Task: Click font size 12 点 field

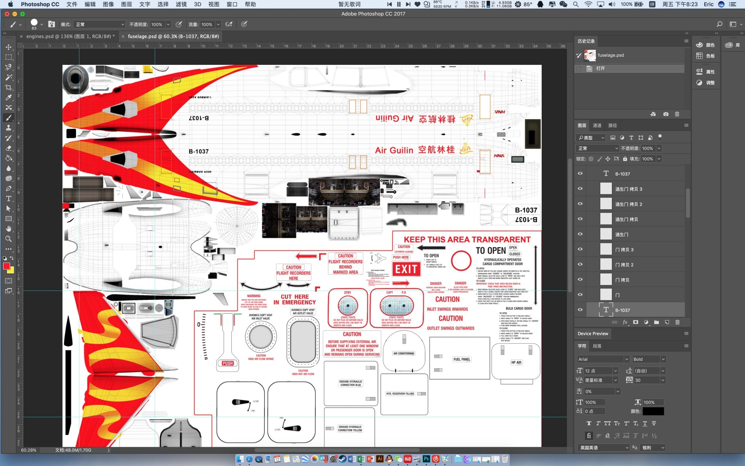Action: pyautogui.click(x=598, y=371)
